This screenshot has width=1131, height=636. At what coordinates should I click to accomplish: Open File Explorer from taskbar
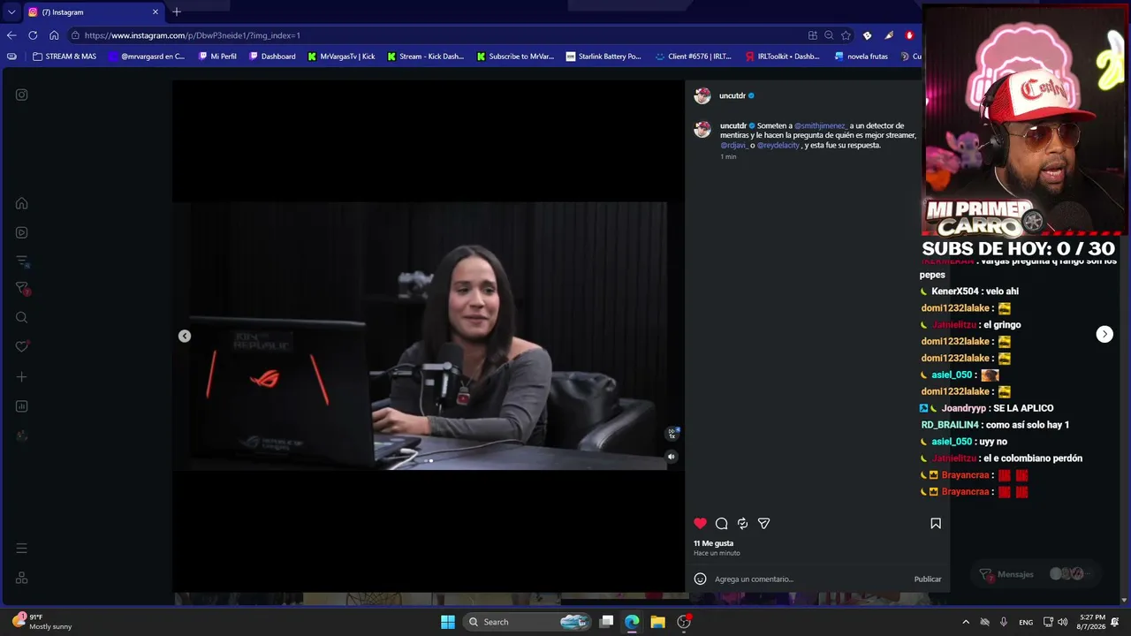pos(657,622)
